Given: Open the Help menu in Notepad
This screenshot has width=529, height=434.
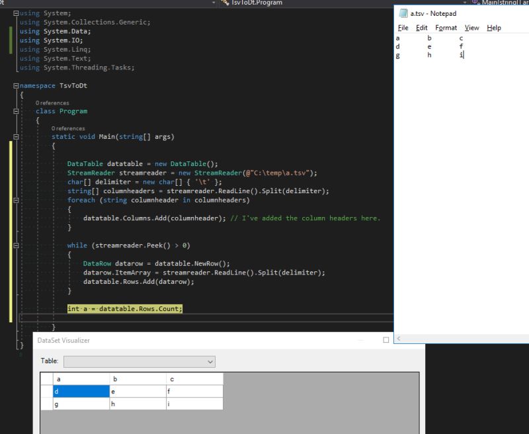Looking at the screenshot, I should pyautogui.click(x=493, y=27).
